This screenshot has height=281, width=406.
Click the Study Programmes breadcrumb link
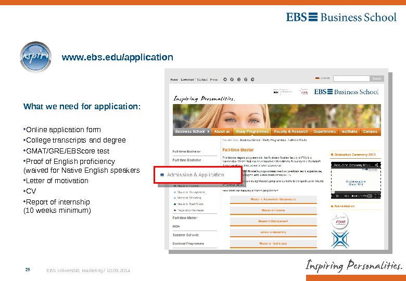coord(274,140)
